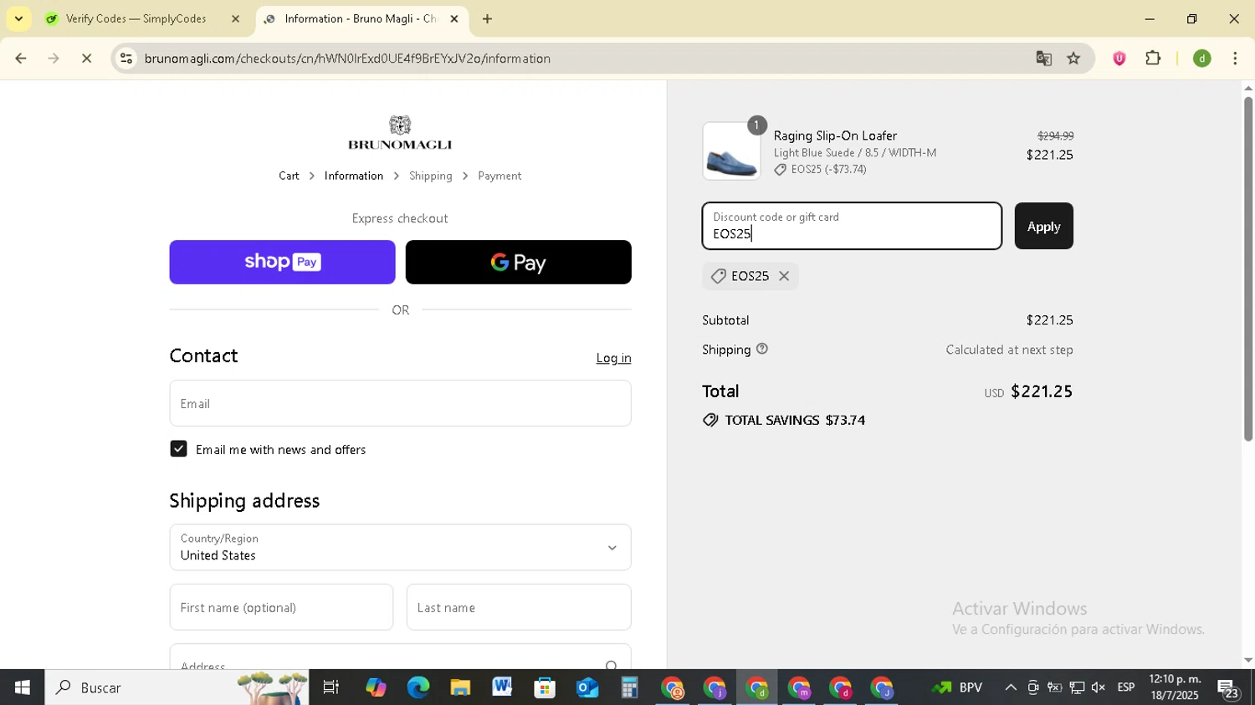This screenshot has height=705, width=1255.
Task: Go back to previous page
Action: coord(21,59)
